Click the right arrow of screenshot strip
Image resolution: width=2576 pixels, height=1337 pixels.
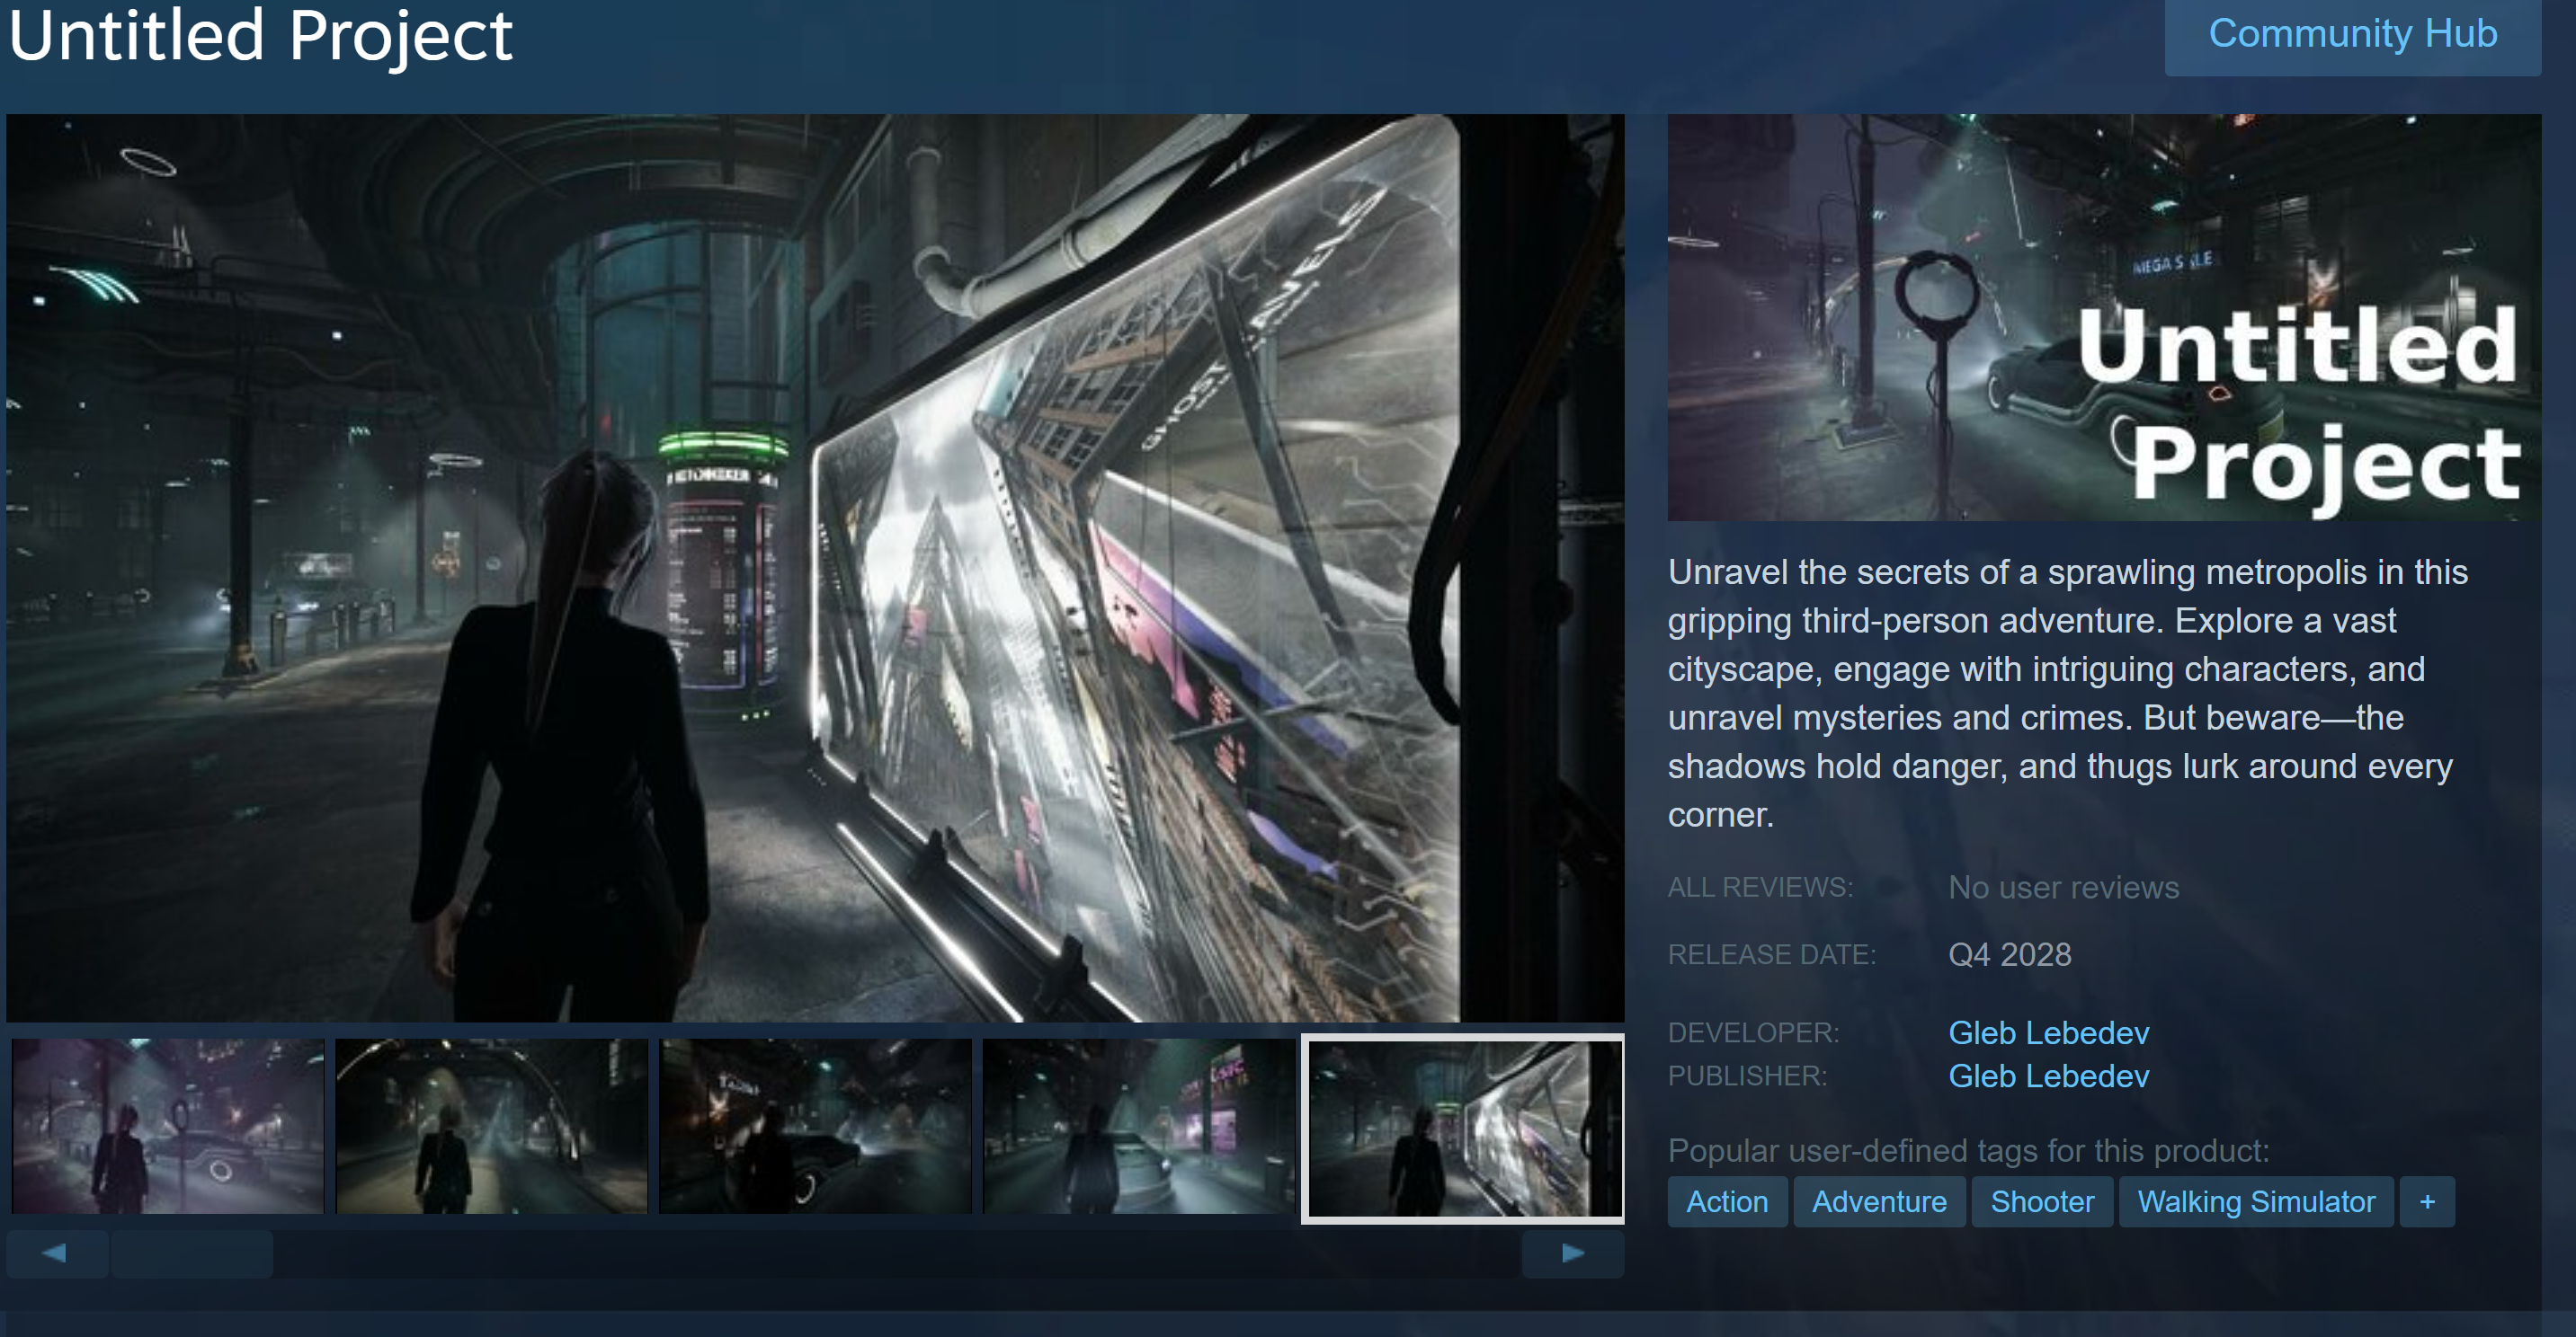pos(1573,1253)
